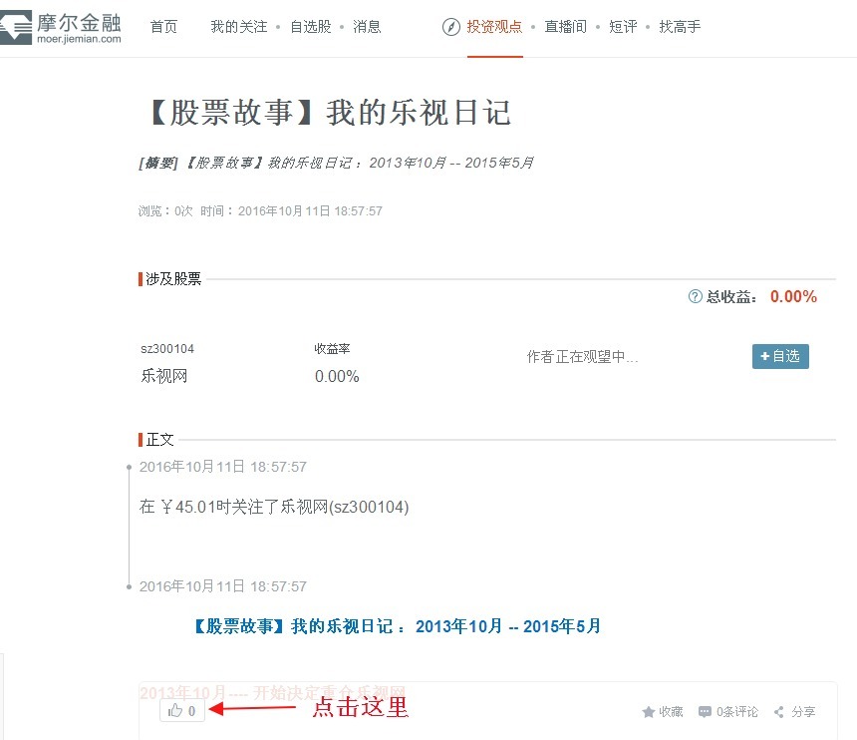Click the 浏览：0次 view count
857x740 pixels.
[x=165, y=211]
